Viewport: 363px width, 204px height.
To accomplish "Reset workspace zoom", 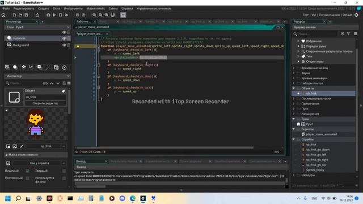I will (100, 15).
